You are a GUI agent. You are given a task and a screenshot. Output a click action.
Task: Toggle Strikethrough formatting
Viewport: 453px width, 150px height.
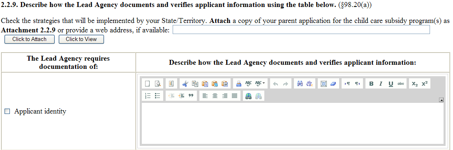[400, 84]
